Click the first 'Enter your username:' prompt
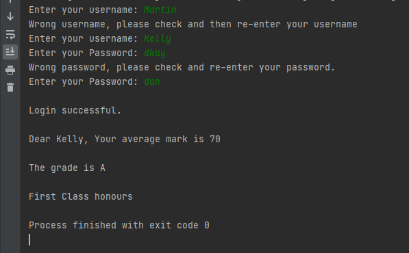The height and width of the screenshot is (253, 409). (84, 10)
